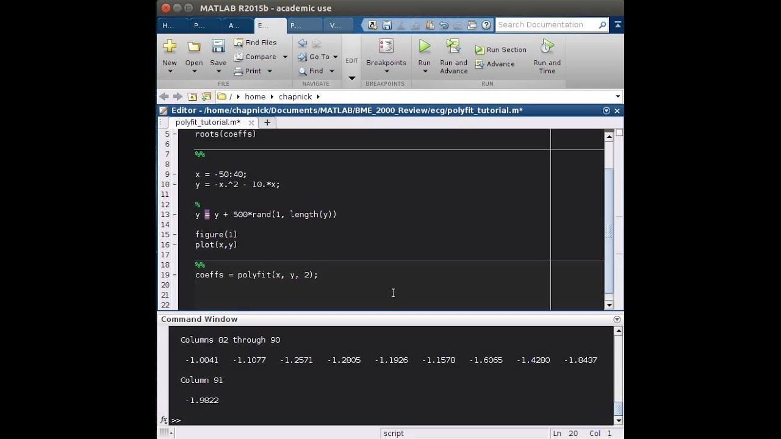Click the navigate forward arrow in Navigate section

point(316,43)
